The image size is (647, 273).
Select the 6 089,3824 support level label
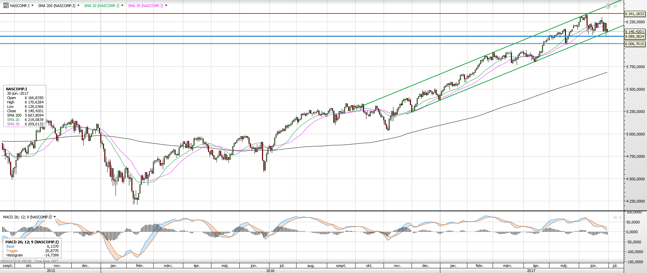[x=635, y=36]
